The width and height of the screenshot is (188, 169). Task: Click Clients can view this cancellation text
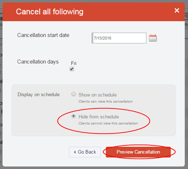pyautogui.click(x=105, y=102)
